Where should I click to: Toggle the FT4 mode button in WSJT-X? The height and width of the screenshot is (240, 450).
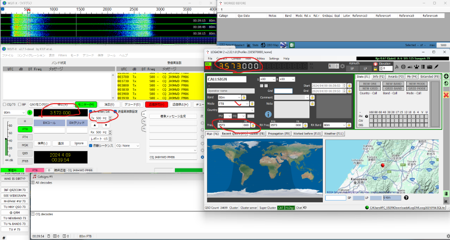click(x=25, y=137)
